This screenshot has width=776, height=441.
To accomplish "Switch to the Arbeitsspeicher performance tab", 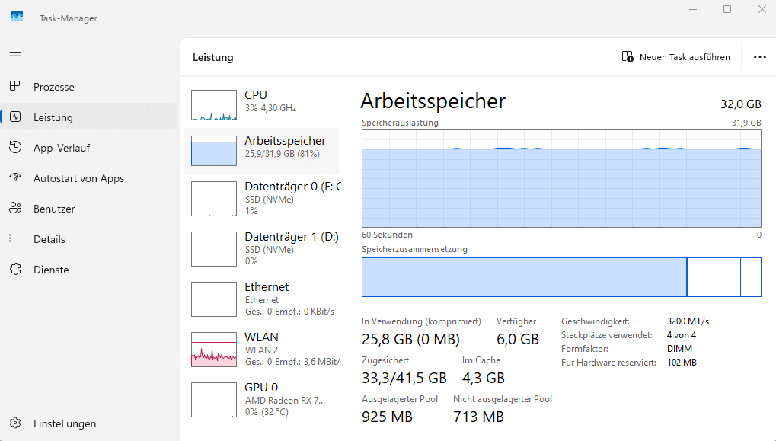I will pyautogui.click(x=267, y=150).
